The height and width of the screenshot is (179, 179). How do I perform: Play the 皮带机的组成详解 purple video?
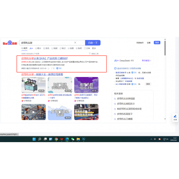coord(86,85)
